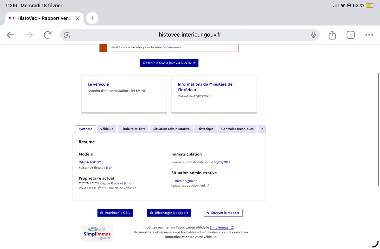Show open tabs counter
The image size is (380, 249).
click(350, 35)
